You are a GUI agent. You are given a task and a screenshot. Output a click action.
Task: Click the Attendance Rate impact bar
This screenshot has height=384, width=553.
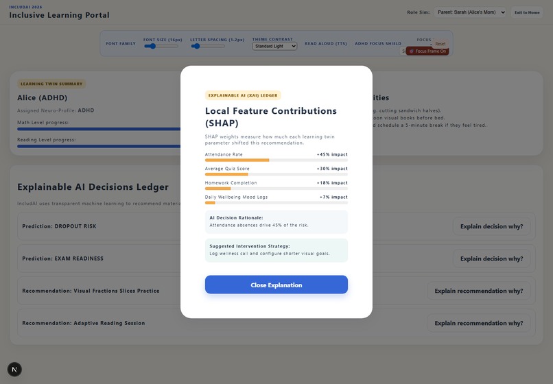point(276,160)
